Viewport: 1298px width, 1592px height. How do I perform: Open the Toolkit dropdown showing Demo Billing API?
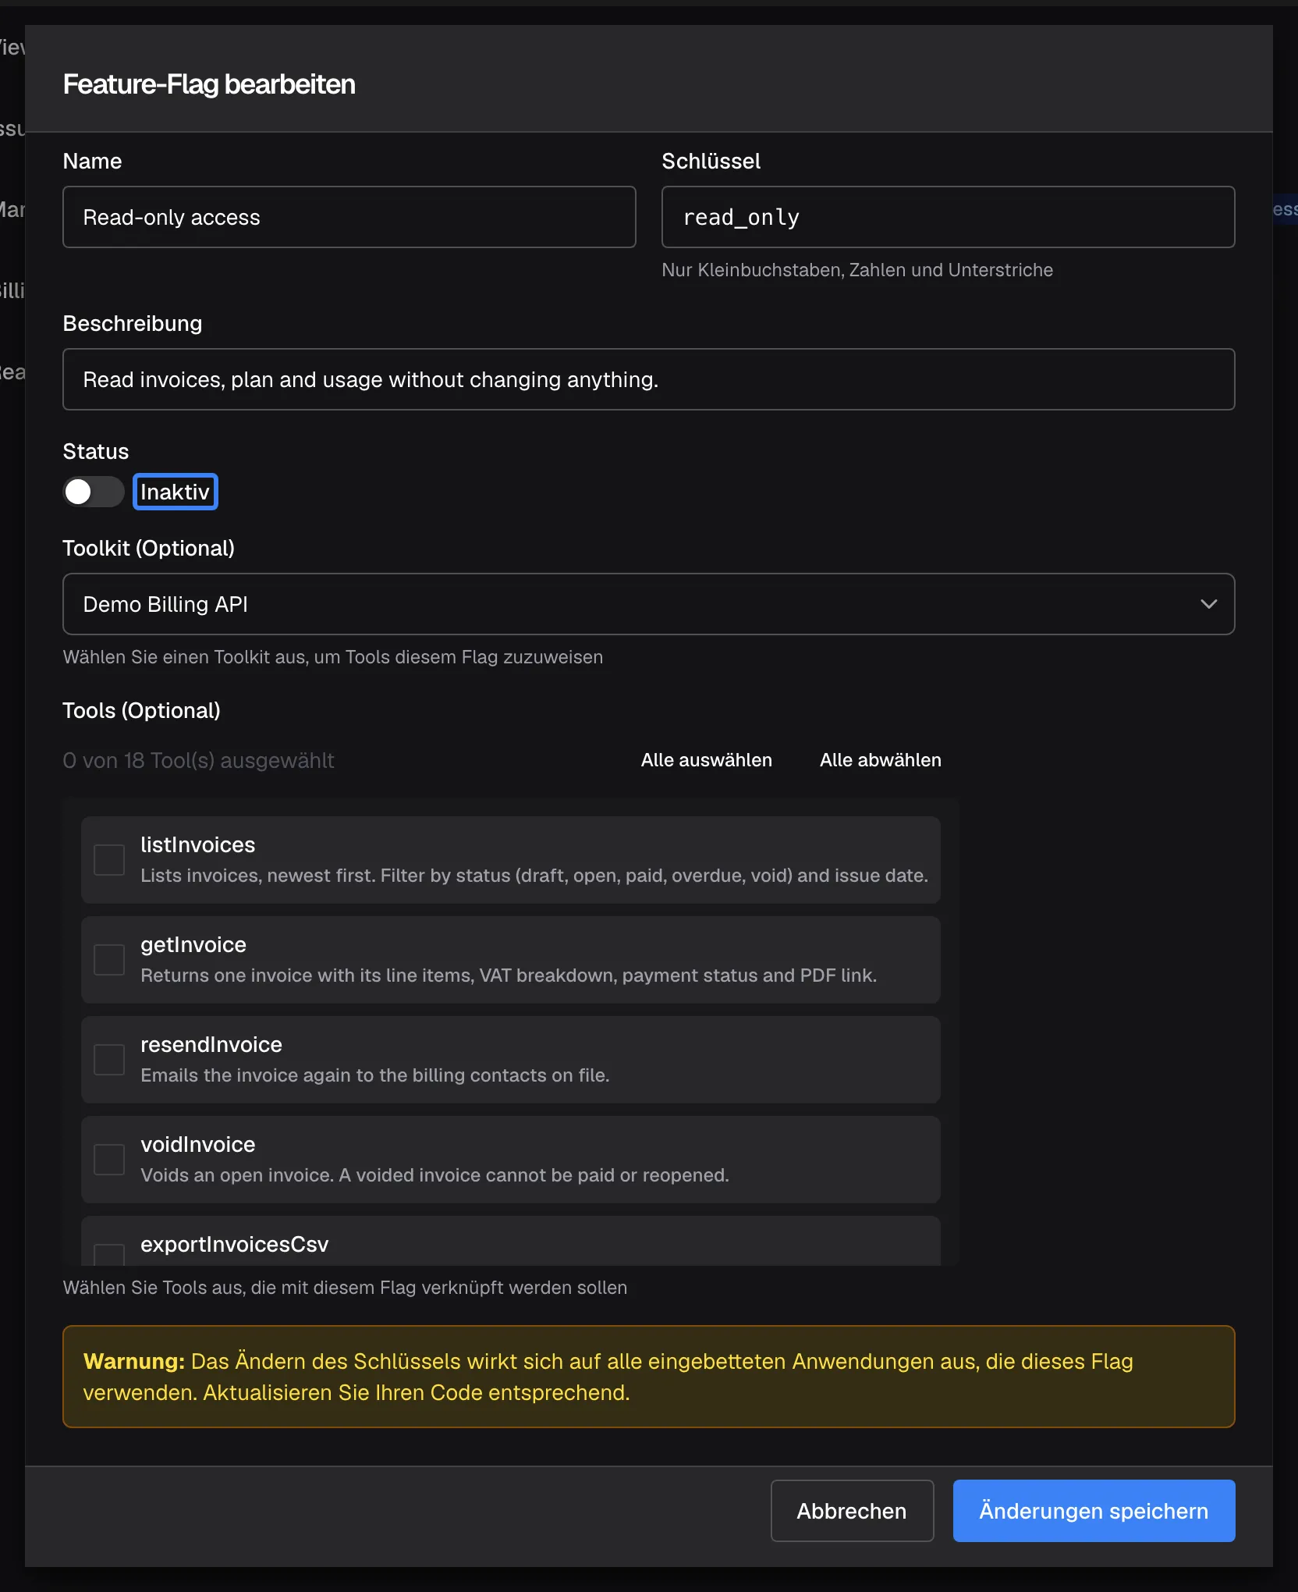[x=648, y=604]
